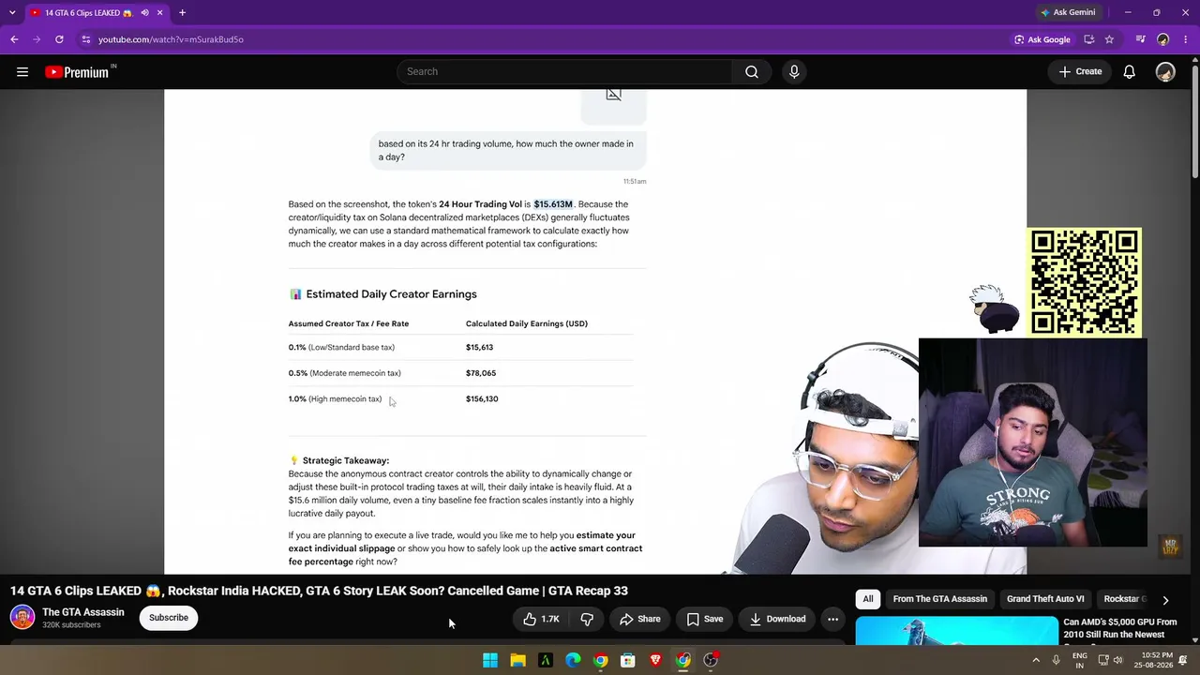The height and width of the screenshot is (675, 1200).
Task: Mute the tab via its speaker icon
Action: 144,12
